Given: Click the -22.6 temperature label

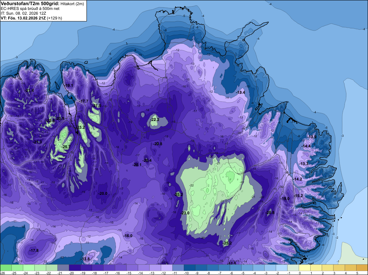Looking at the screenshot, I should tap(50, 121).
